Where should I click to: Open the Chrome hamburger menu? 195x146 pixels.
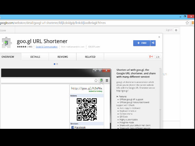click(193, 23)
